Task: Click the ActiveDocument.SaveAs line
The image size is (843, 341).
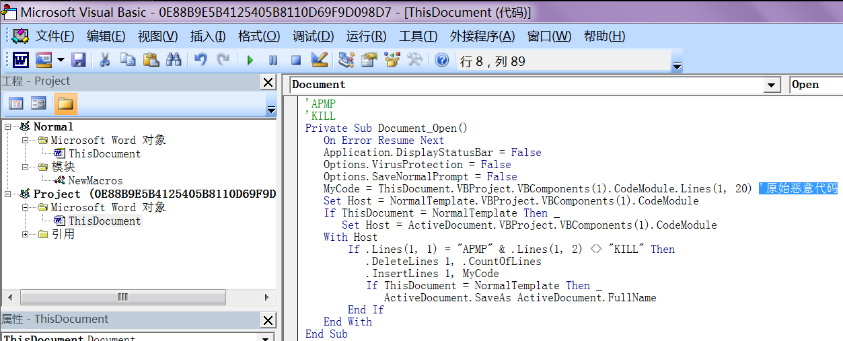Action: (520, 297)
